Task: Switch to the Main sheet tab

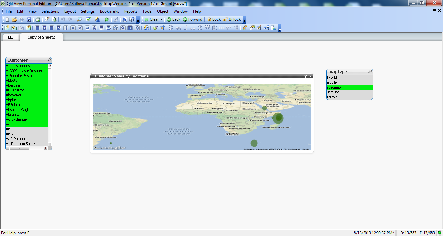Action: (x=12, y=38)
